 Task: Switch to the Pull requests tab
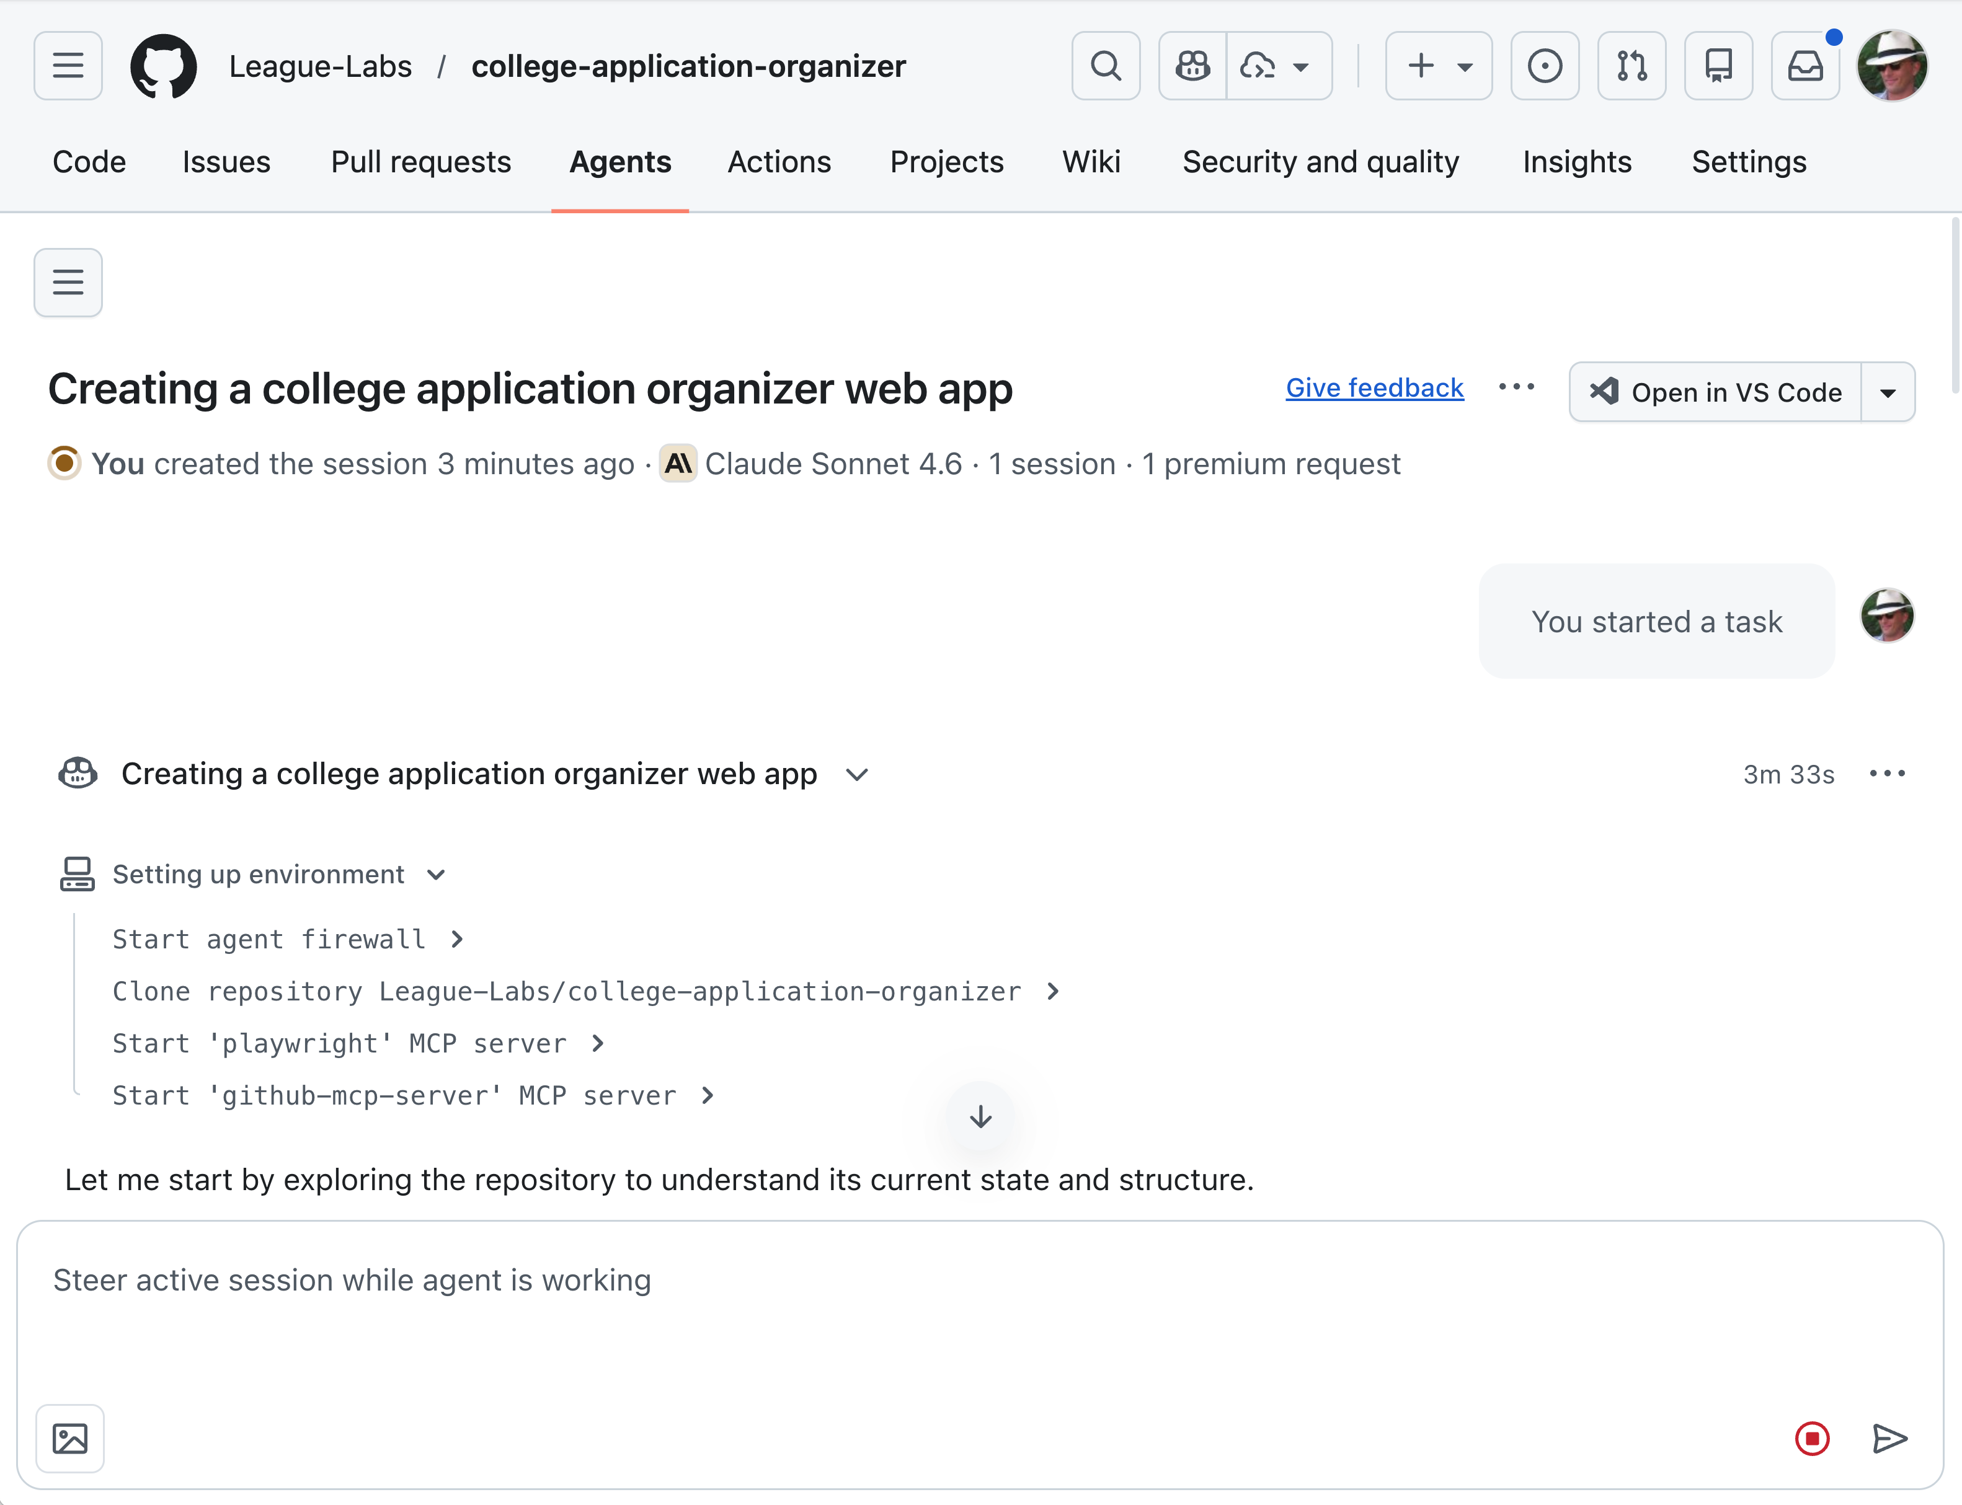(x=420, y=162)
